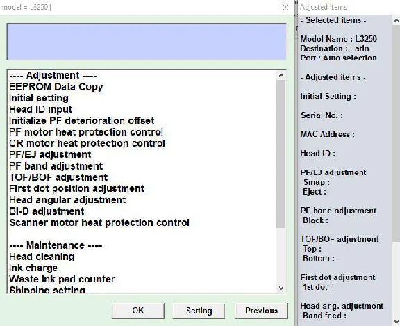Select CR motor heat protection control

(x=87, y=143)
